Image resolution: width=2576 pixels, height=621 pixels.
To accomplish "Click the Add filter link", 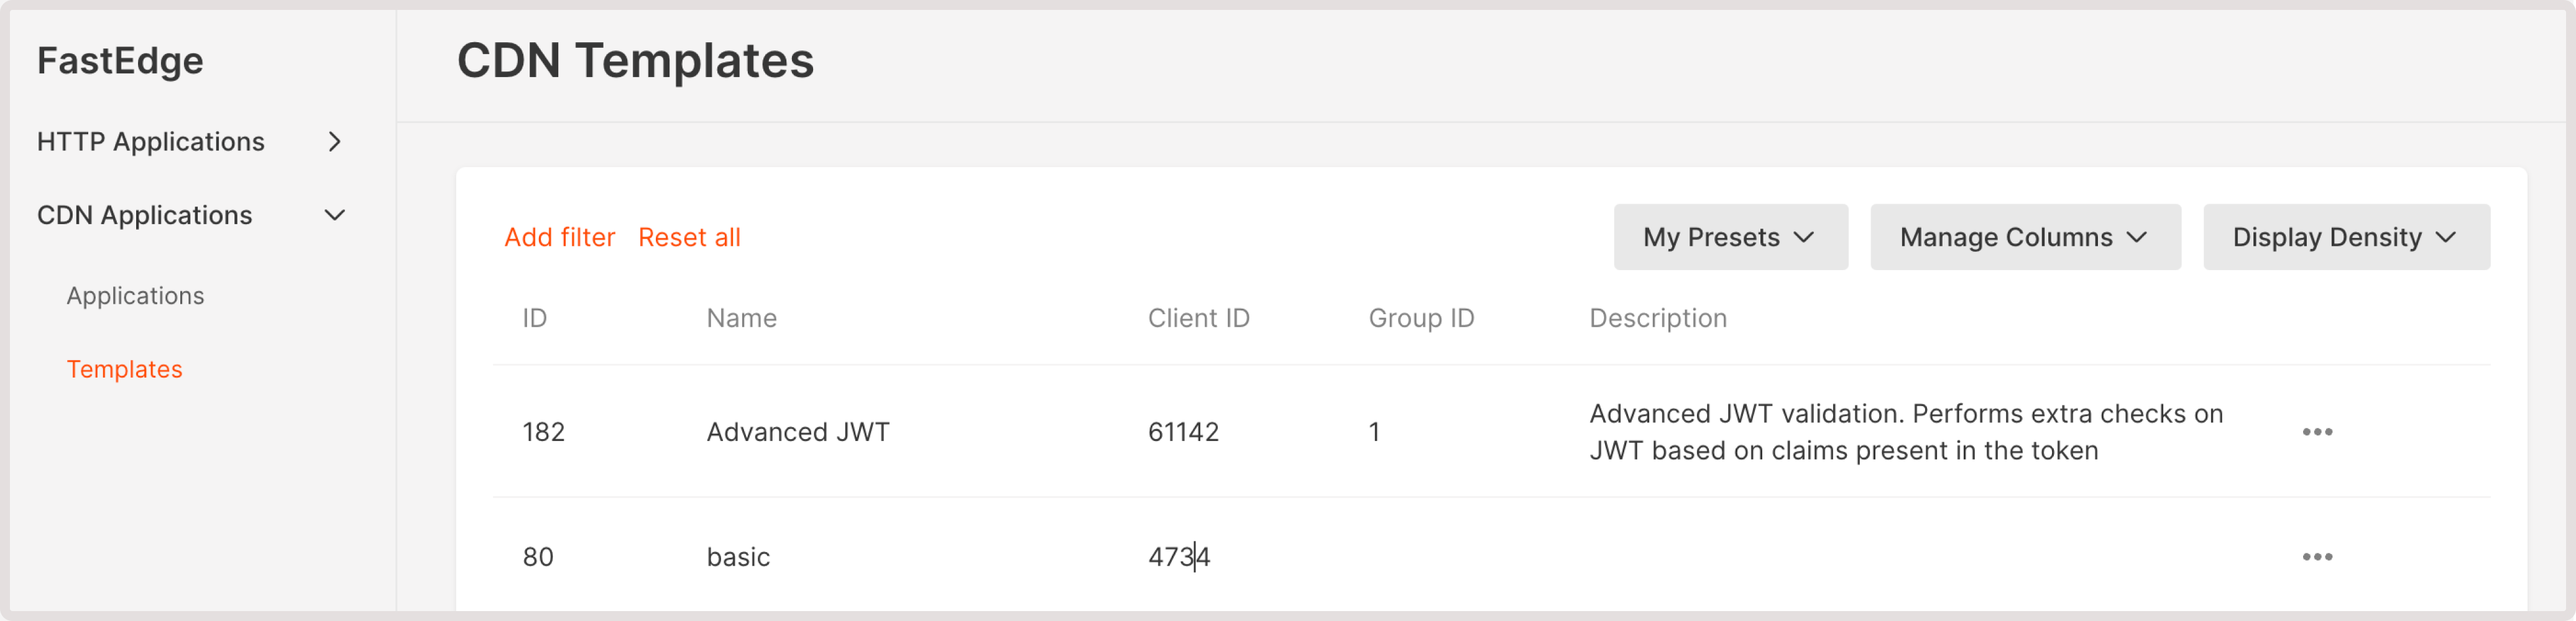I will pos(560,237).
